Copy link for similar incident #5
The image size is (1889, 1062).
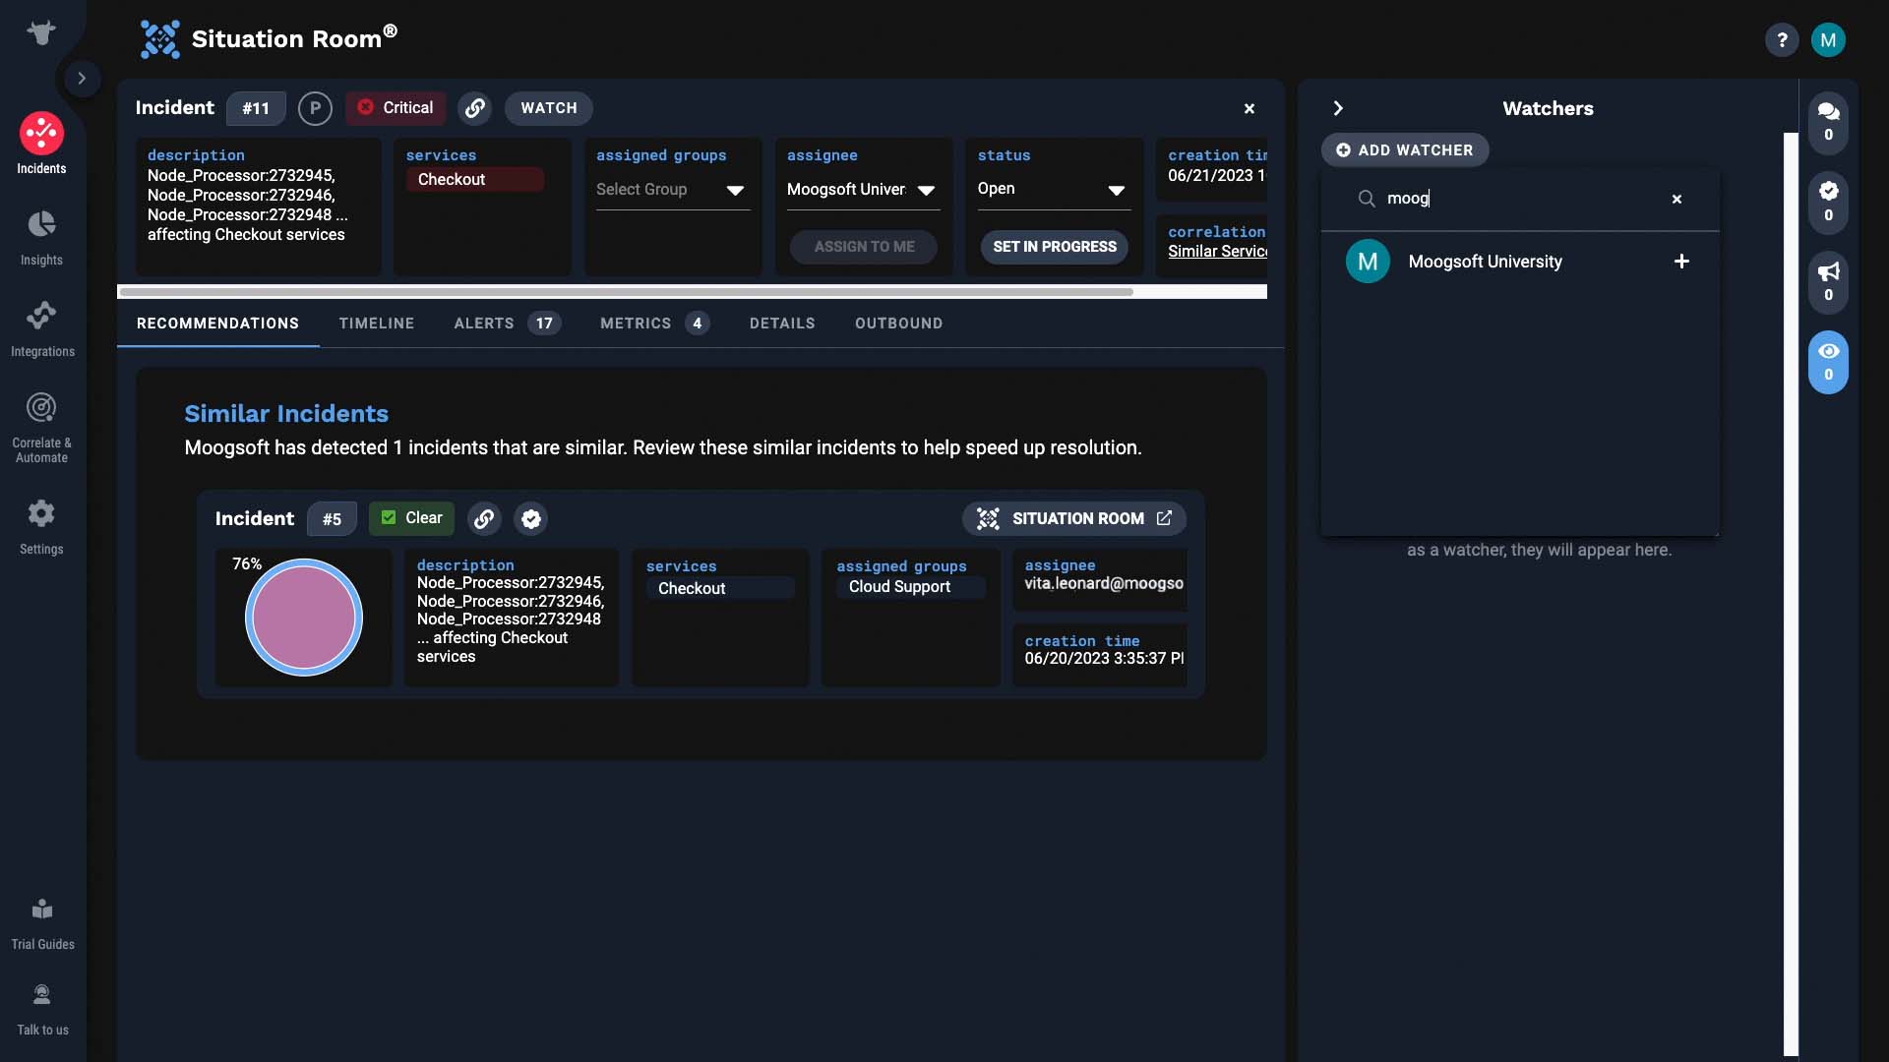[484, 519]
